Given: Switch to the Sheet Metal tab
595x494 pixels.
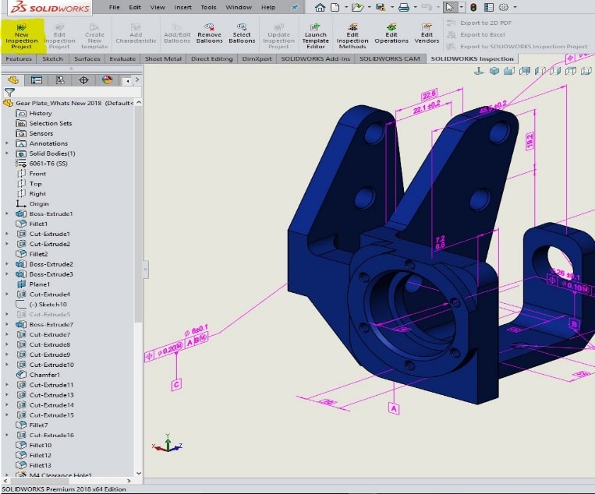Looking at the screenshot, I should [163, 58].
